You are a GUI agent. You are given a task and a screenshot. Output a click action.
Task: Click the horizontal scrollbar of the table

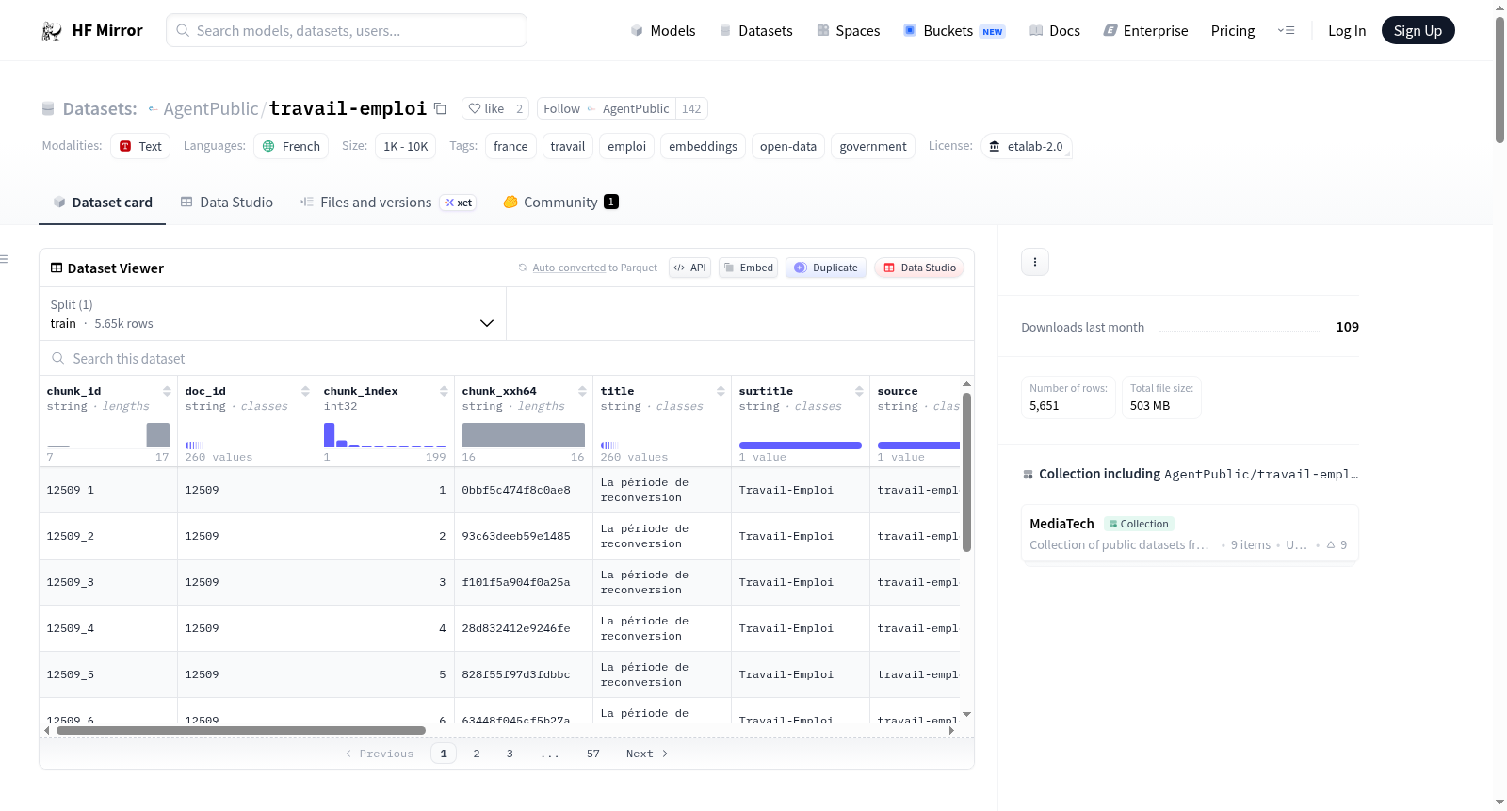point(241,730)
